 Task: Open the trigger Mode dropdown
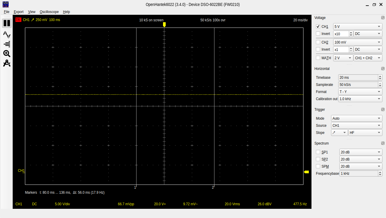point(356,118)
